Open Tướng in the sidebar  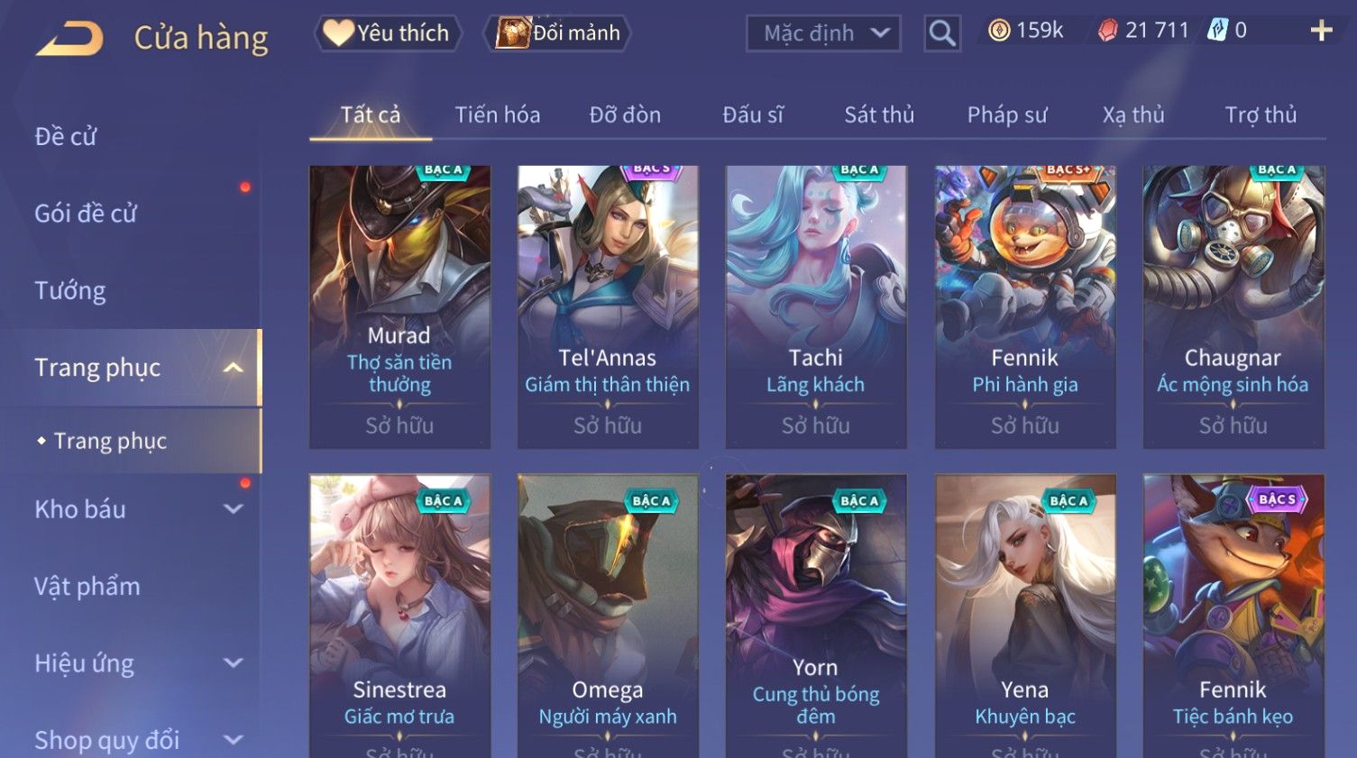coord(70,290)
